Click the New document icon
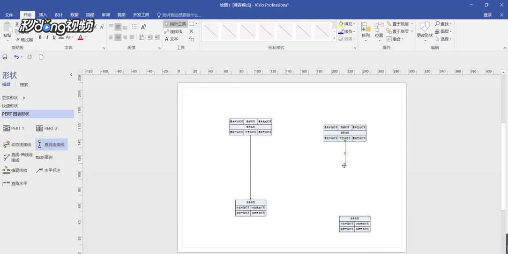Screen dimensions: 508x254 coord(41,57)
